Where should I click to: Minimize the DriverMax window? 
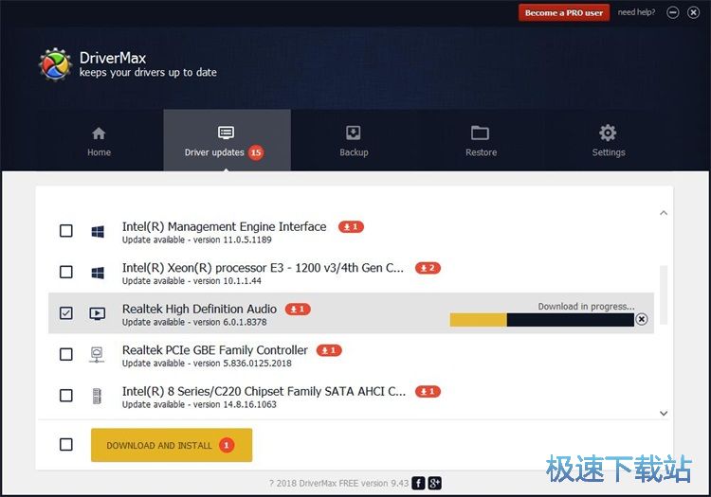pyautogui.click(x=673, y=12)
